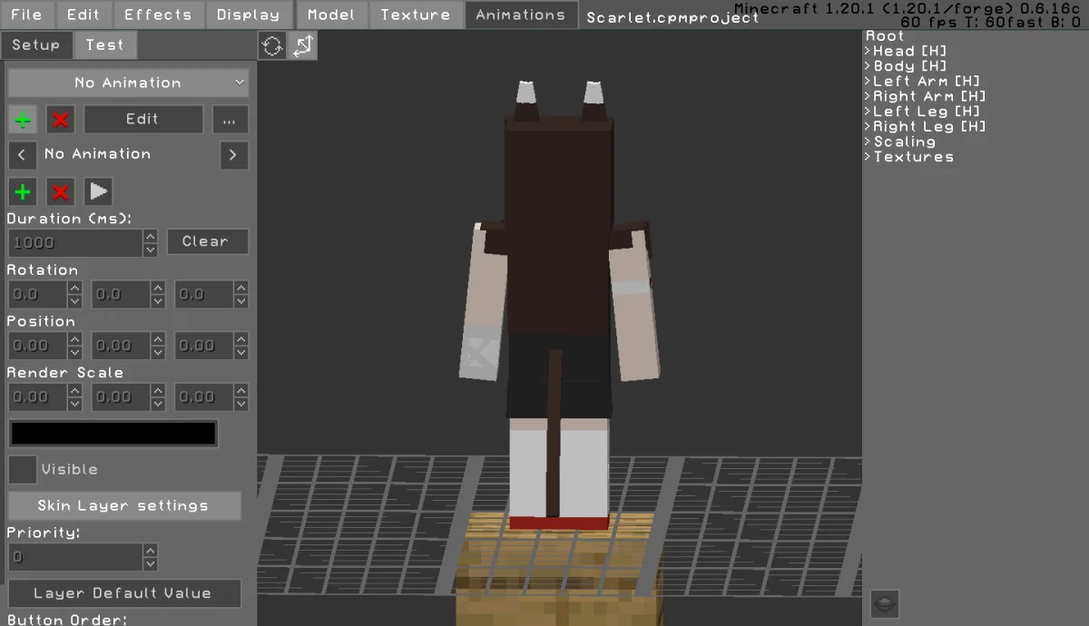Click the second Render Scale field
Viewport: 1089px width, 626px height.
(x=121, y=397)
